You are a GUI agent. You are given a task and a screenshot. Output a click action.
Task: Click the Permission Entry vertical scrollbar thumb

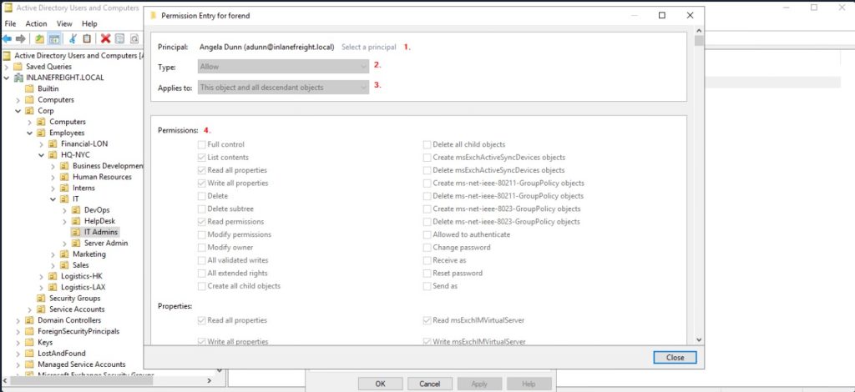[699, 40]
